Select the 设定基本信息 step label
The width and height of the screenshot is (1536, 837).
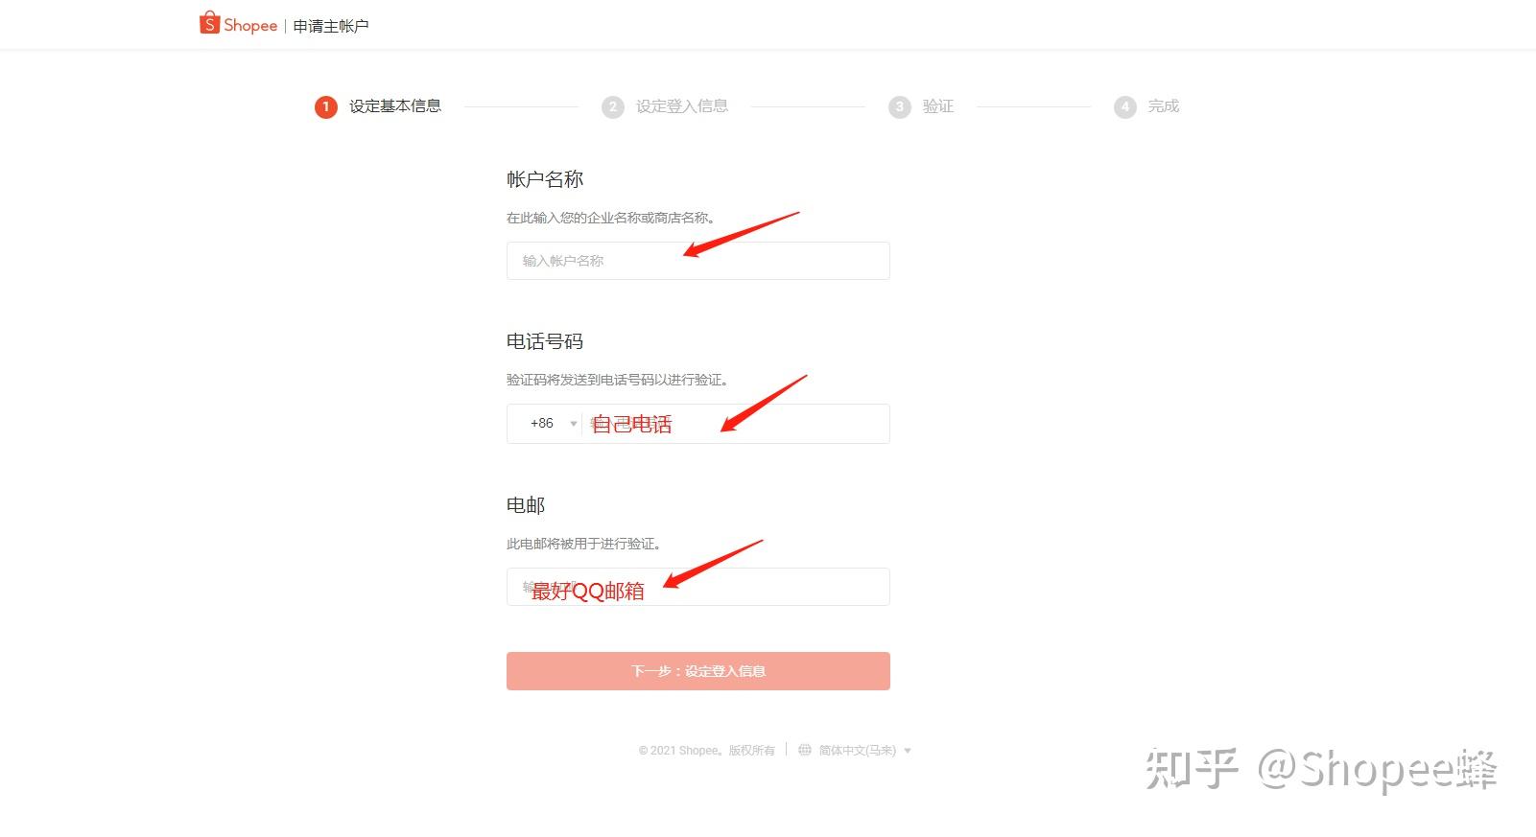395,106
